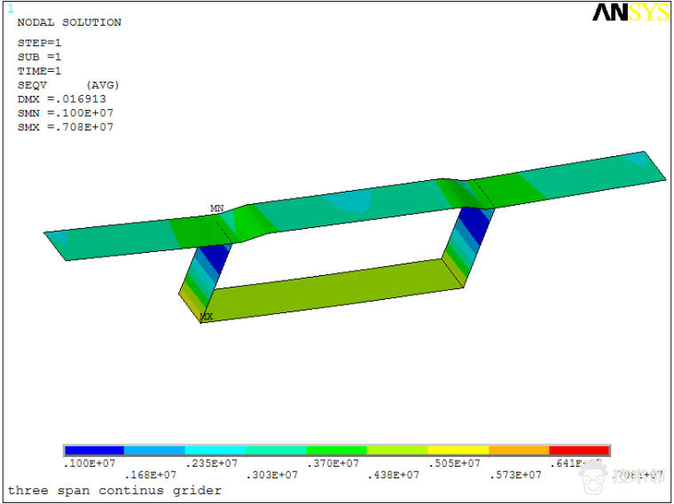This screenshot has width=674, height=504.
Task: Click window number 1 in top-left corner
Action: 11,9
